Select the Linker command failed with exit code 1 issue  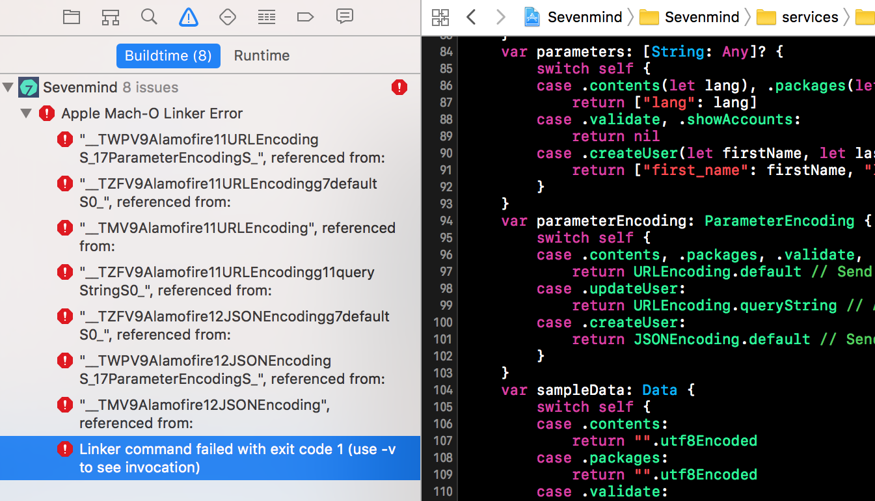tap(210, 458)
